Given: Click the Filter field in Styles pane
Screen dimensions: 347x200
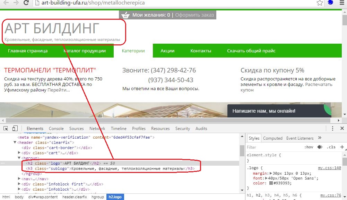Looking at the screenshot, I should pos(275,147).
